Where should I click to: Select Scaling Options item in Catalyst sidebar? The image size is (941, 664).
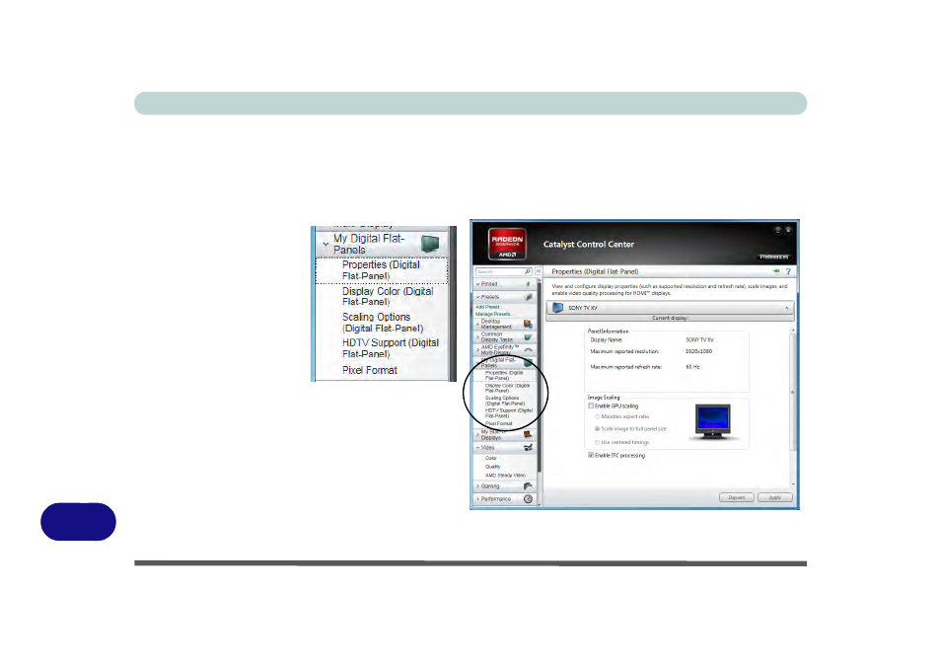[x=505, y=401]
